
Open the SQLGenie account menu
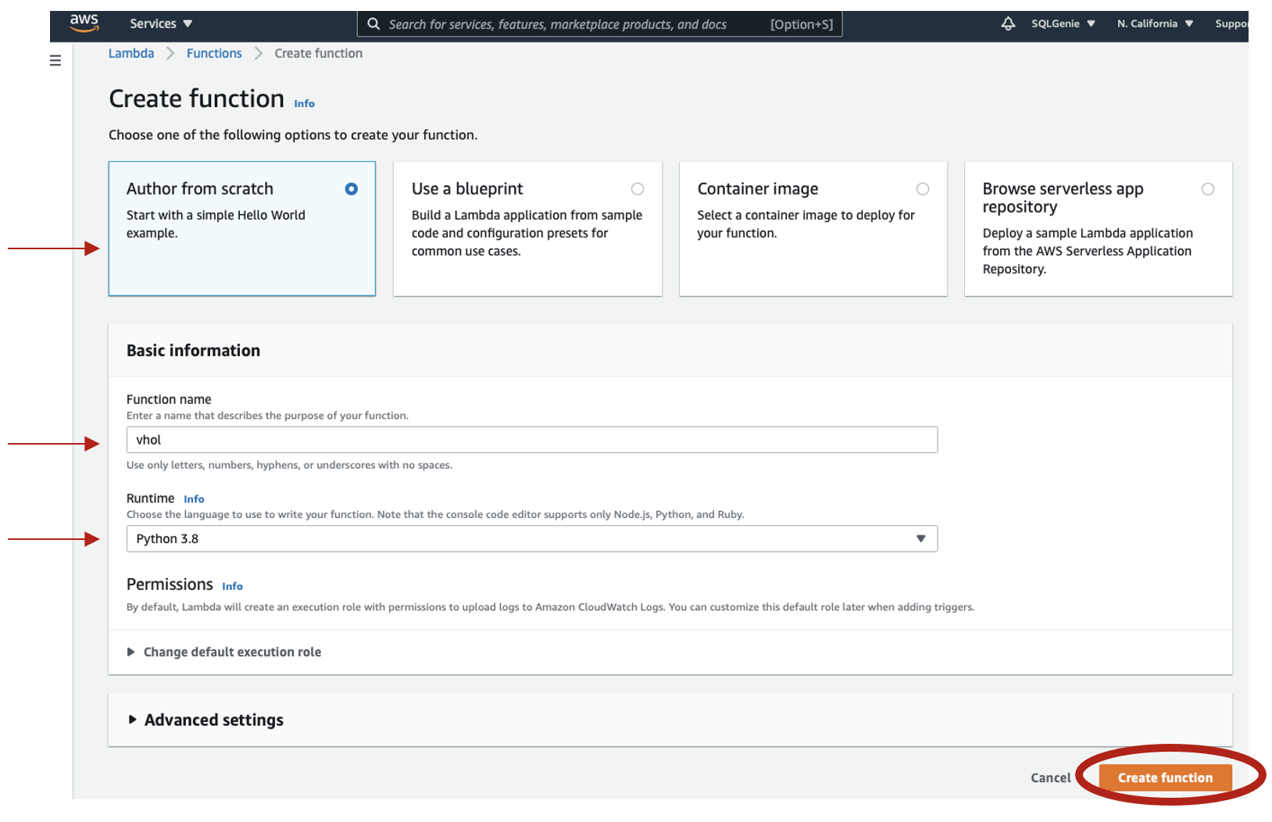[x=1063, y=23]
